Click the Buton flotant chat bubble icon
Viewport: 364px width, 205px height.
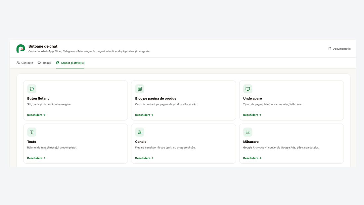click(x=32, y=89)
